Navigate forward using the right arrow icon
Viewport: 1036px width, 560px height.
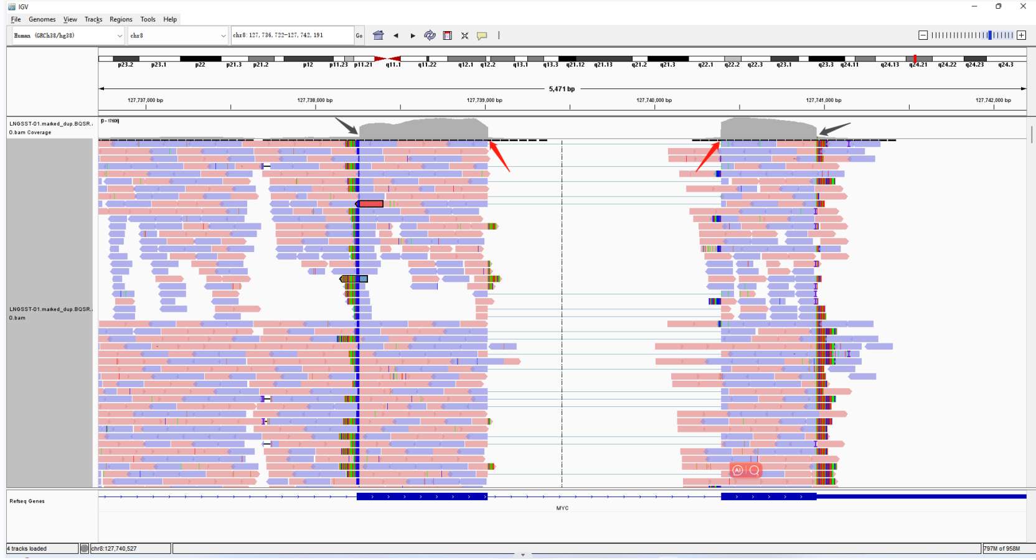click(x=413, y=35)
